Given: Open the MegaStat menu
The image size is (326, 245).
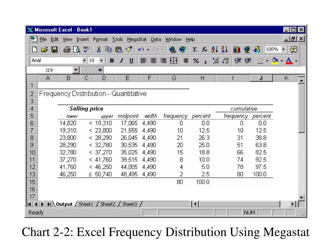Looking at the screenshot, I should click(137, 39).
